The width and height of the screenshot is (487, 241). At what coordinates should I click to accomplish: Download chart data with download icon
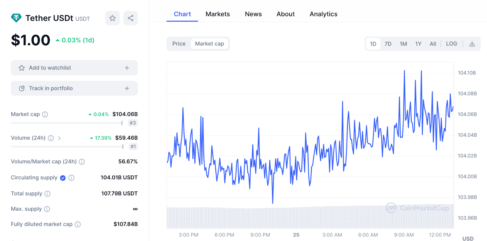(472, 44)
